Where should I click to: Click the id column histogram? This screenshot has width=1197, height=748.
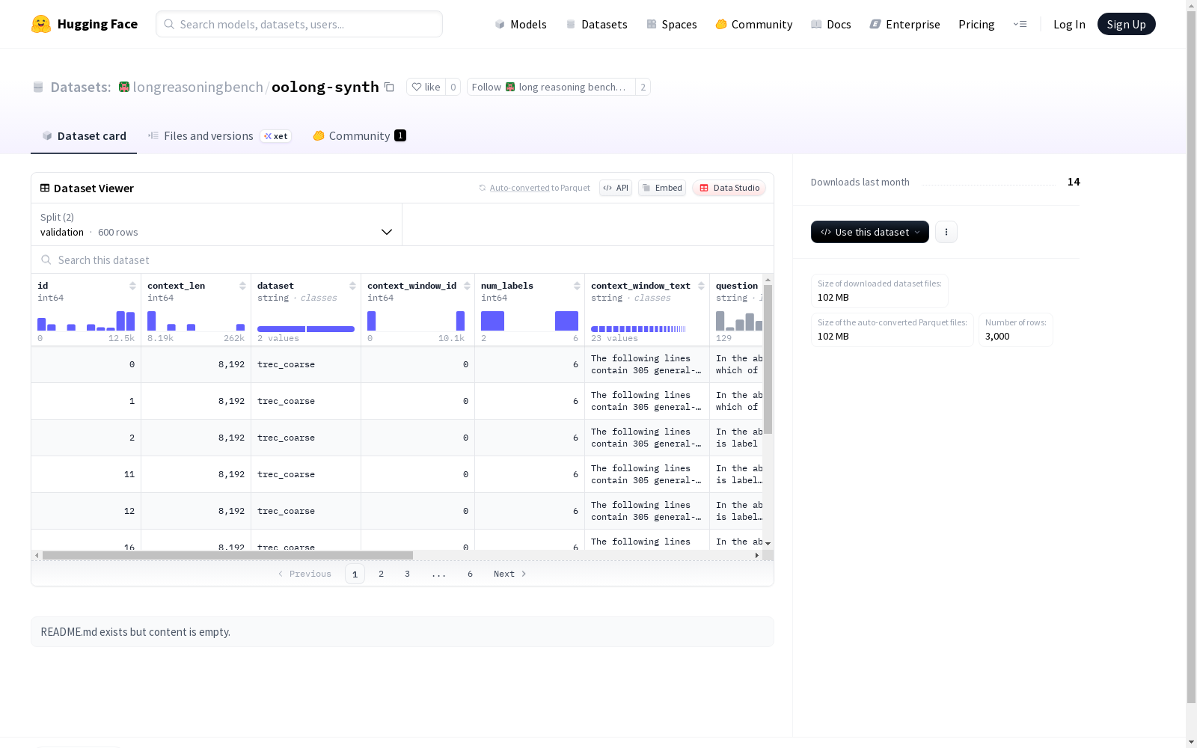[86, 320]
